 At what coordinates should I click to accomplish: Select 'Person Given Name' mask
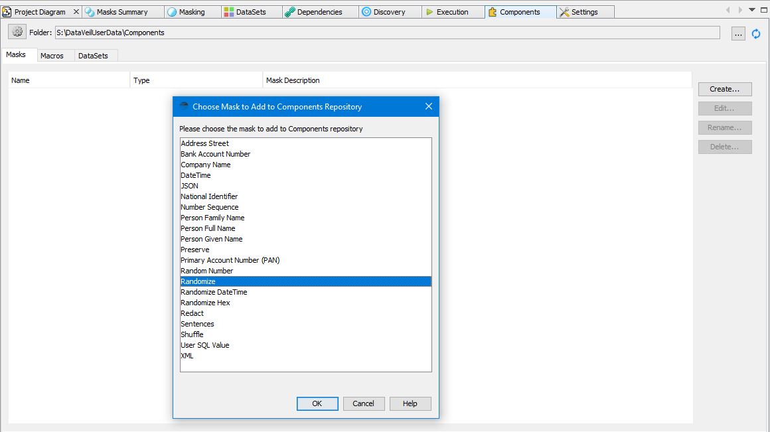[x=306, y=239]
